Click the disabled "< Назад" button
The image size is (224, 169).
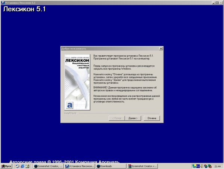[116, 118]
